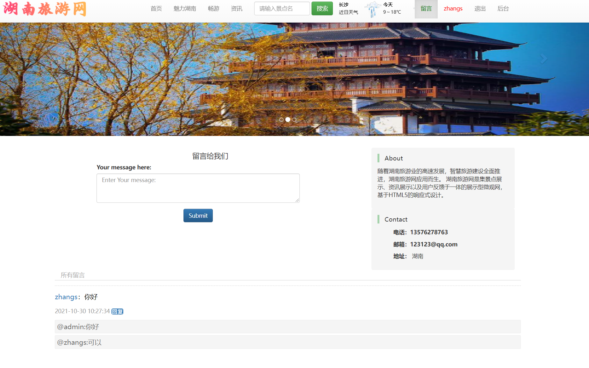Click the 湖南旅游网 site logo
This screenshot has width=589, height=368.
coord(45,9)
